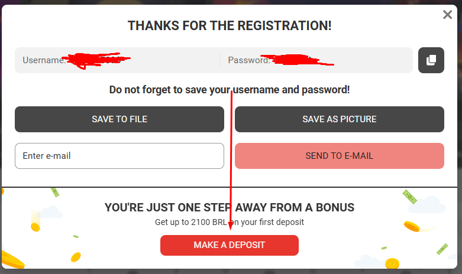Click the cloud on banner's left side
Image resolution: width=462 pixels, height=274 pixels.
pyautogui.click(x=50, y=211)
